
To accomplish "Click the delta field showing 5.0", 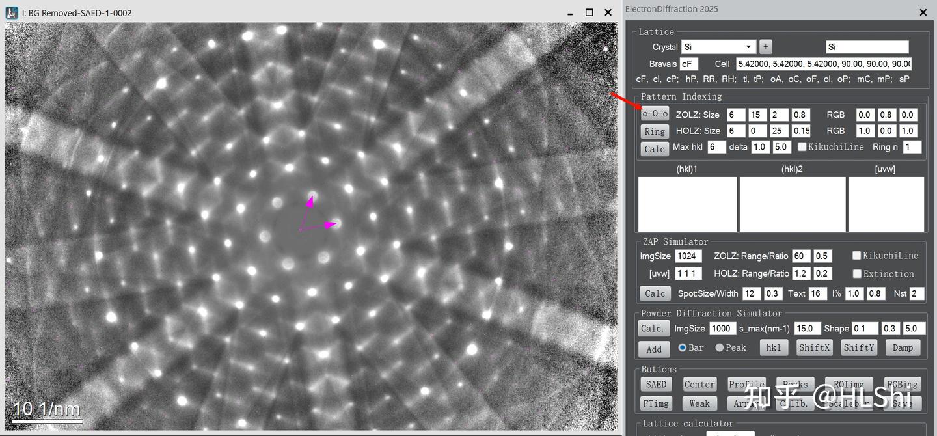I will click(x=781, y=147).
